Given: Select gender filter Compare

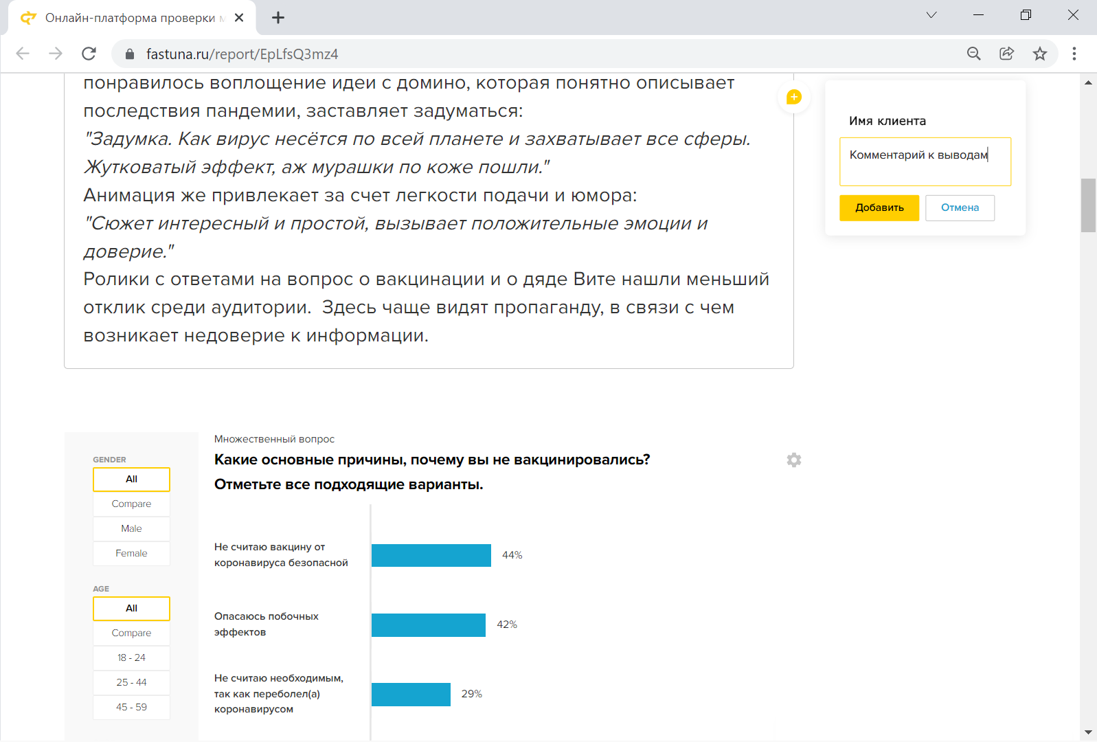Looking at the screenshot, I should tap(131, 504).
